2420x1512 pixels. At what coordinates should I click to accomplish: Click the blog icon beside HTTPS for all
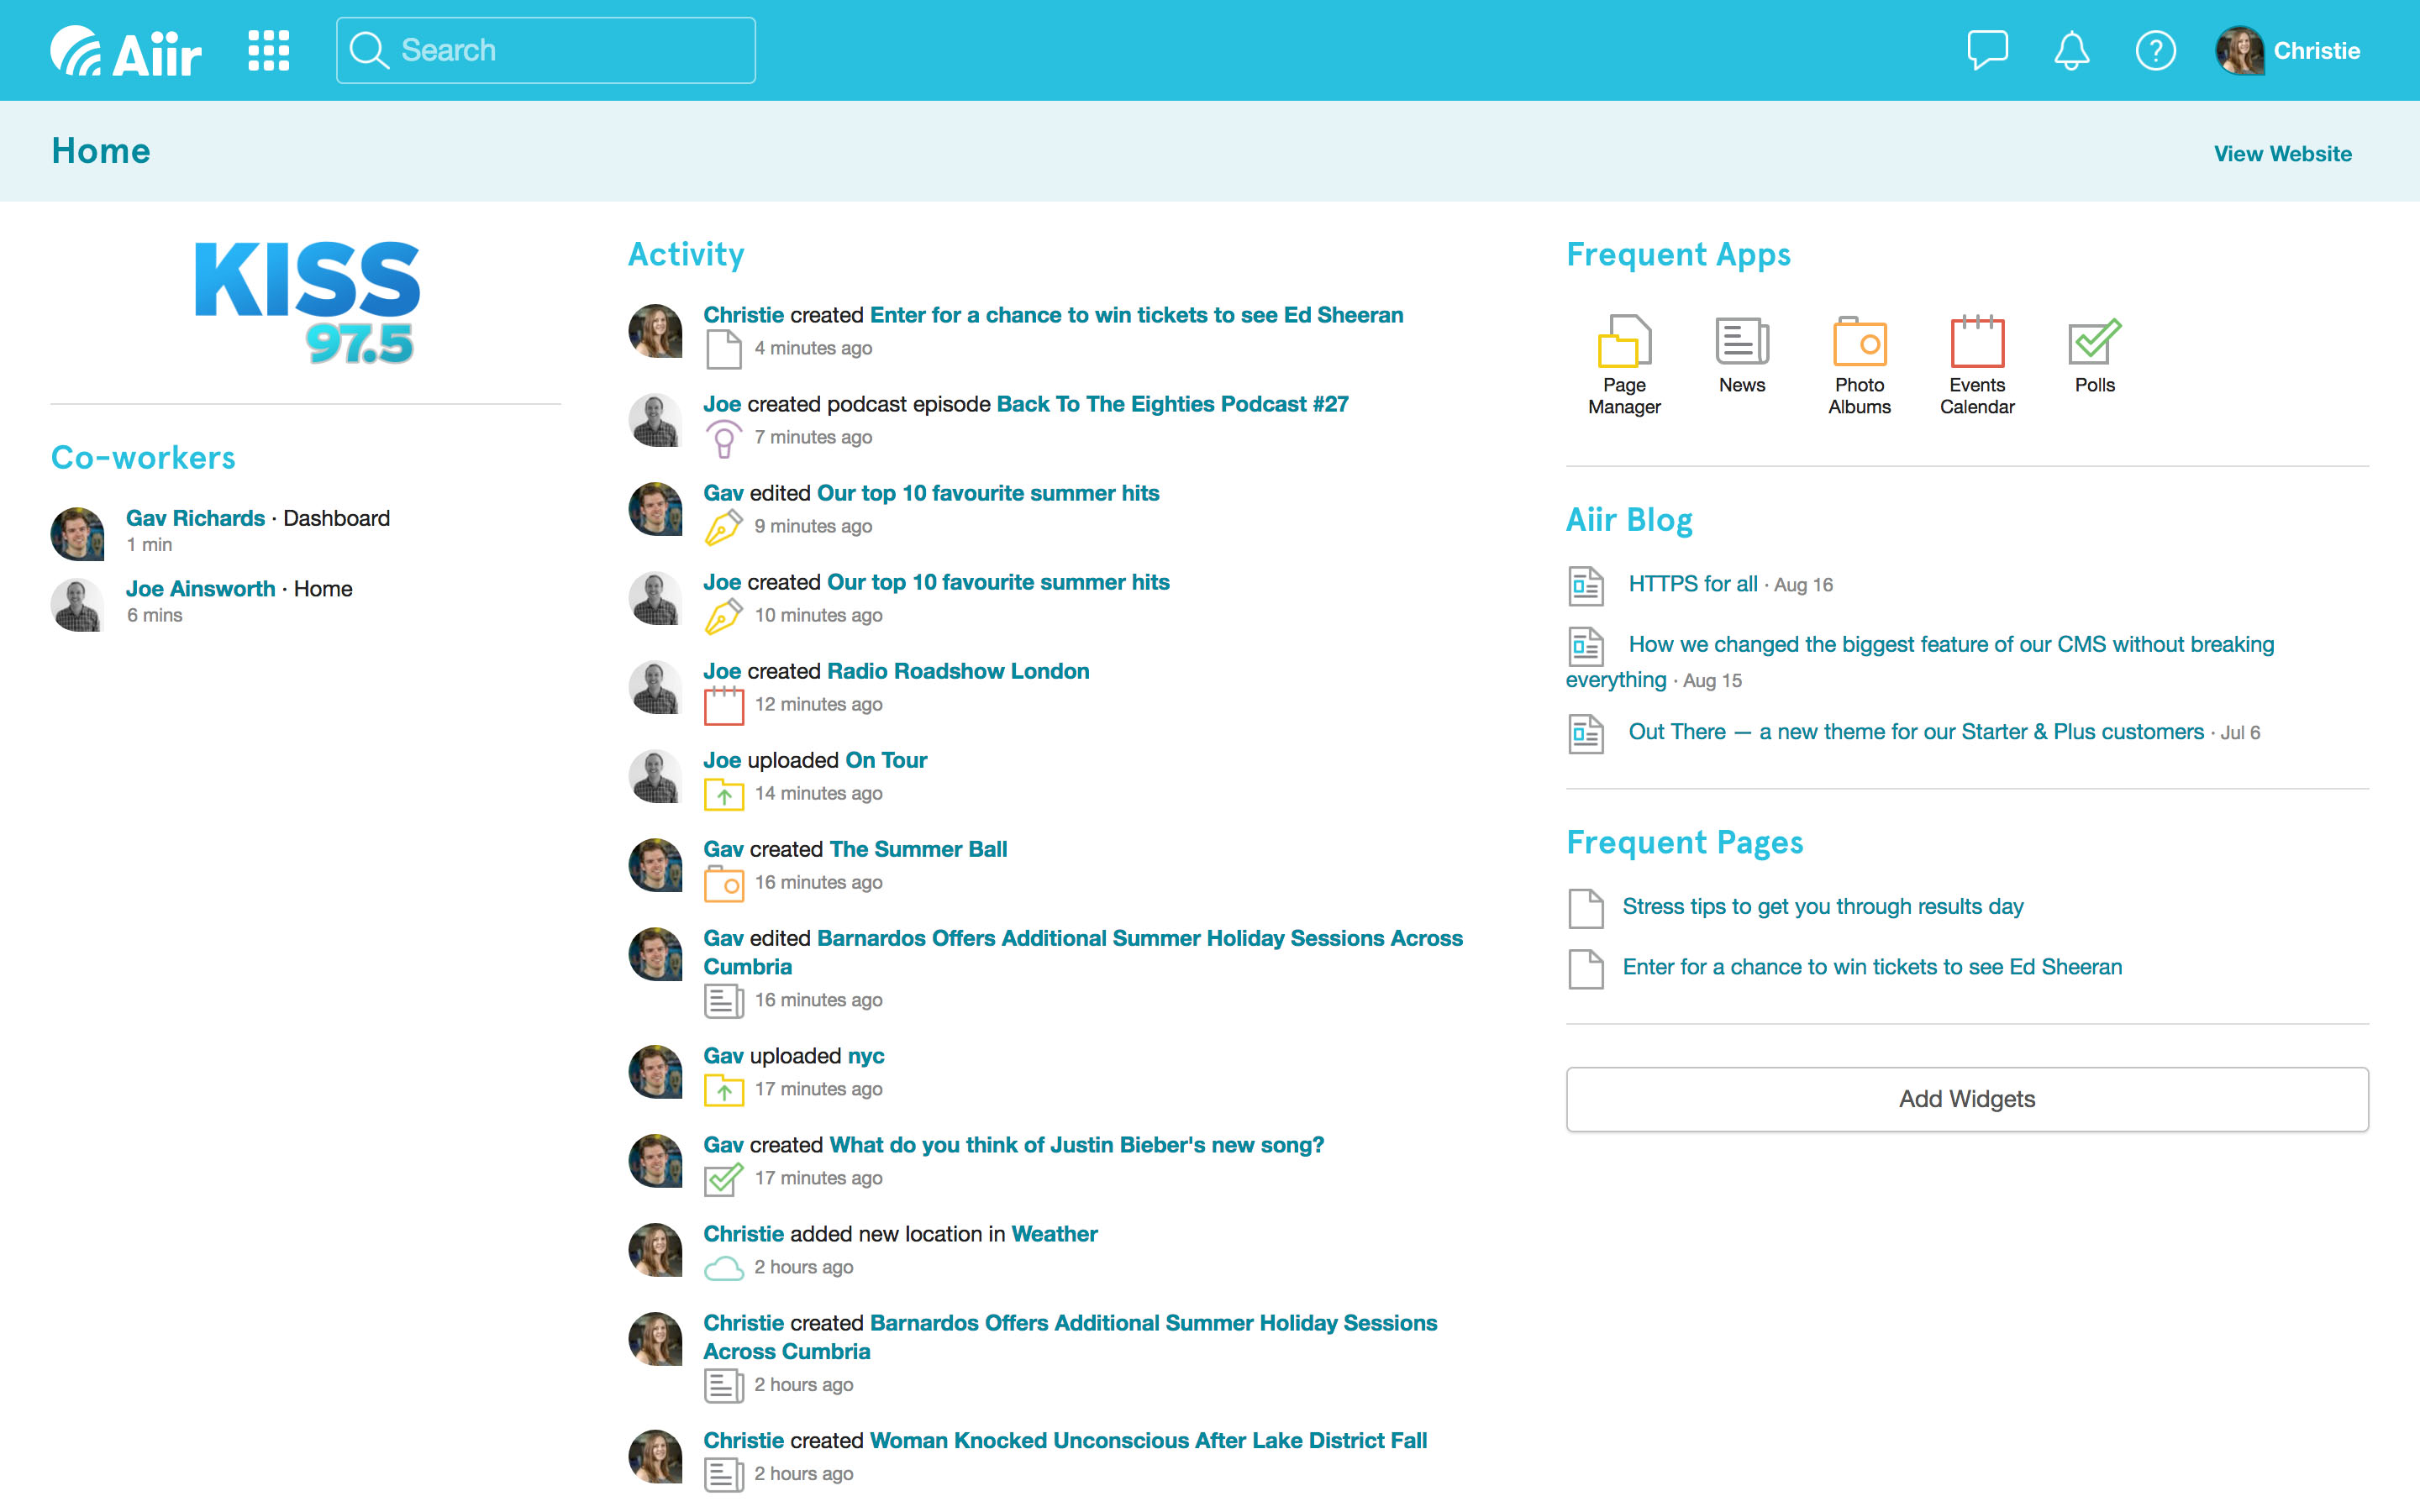pyautogui.click(x=1586, y=586)
